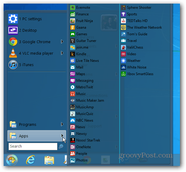Screen dimensions: 186x172
Task: Open the Weather sun icon
Action: tap(123, 61)
